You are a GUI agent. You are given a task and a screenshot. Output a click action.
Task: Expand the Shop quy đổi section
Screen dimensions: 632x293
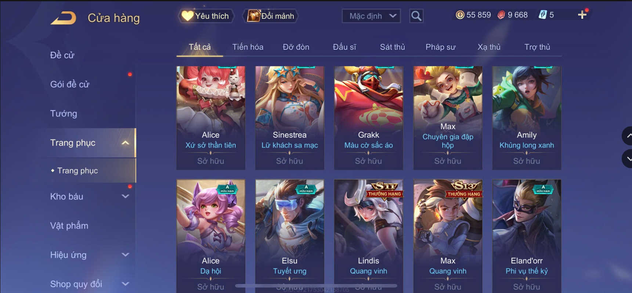(125, 284)
